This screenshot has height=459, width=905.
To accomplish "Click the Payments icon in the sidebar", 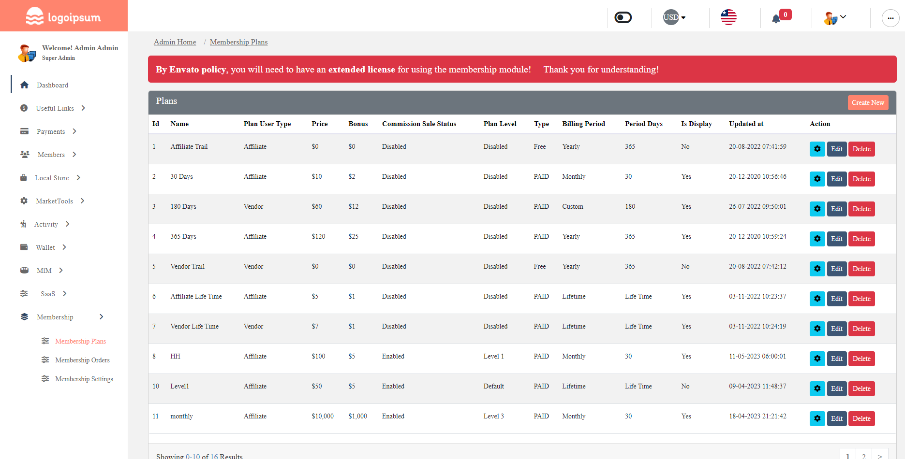I will point(24,131).
